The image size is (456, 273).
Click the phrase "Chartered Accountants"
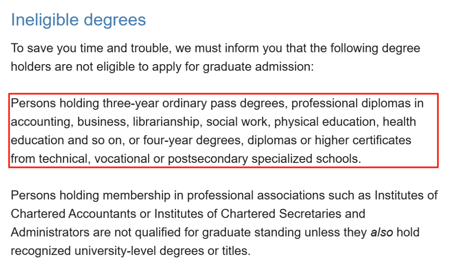pyautogui.click(x=73, y=214)
